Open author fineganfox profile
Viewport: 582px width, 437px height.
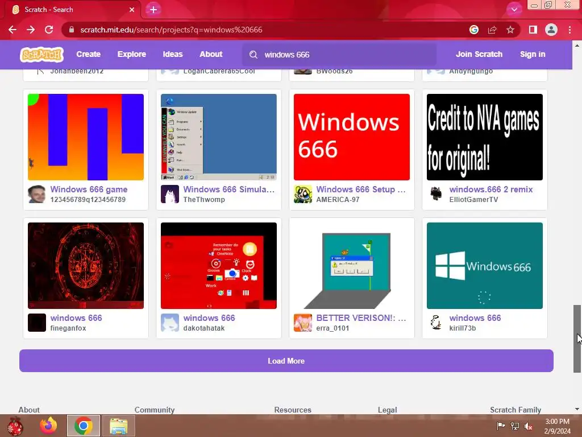(x=68, y=328)
